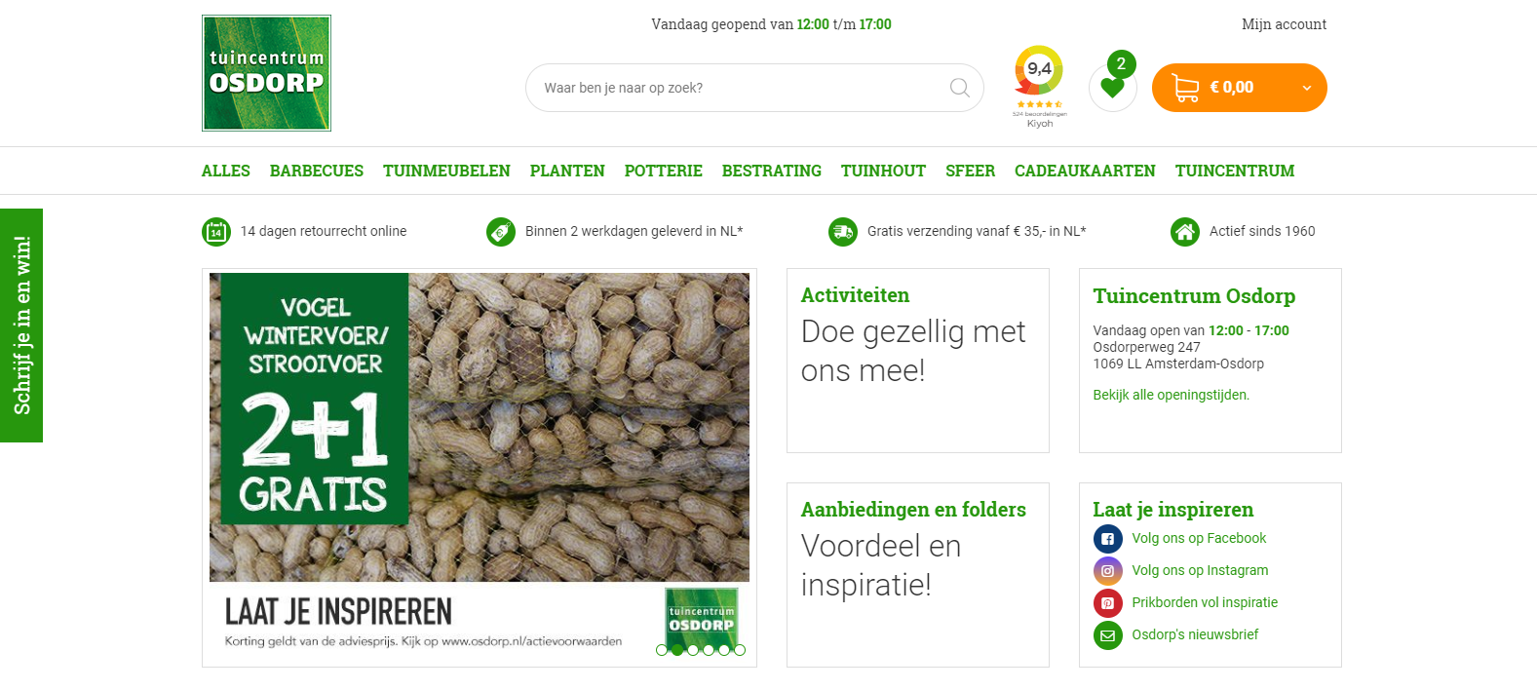
Task: Open the TUINMEUBELEN menu item
Action: click(446, 171)
